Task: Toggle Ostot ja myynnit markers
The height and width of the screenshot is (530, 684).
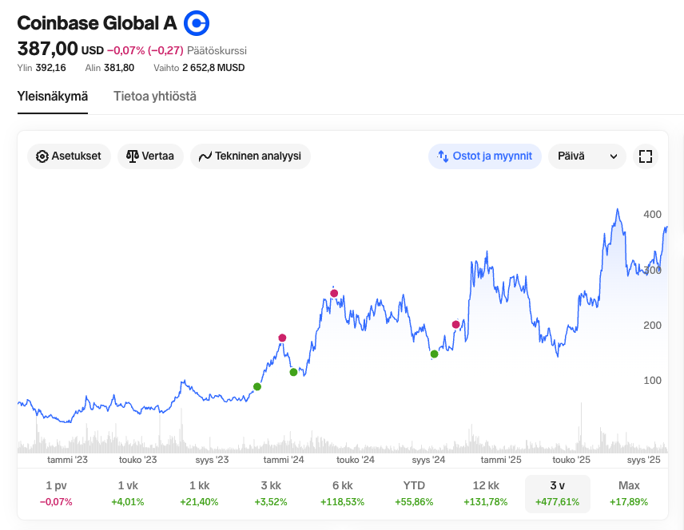Action: tap(485, 156)
